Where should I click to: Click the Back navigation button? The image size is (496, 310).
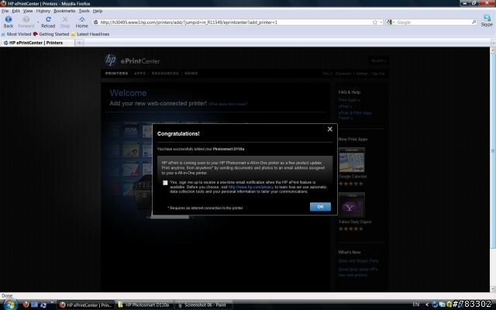point(9,22)
